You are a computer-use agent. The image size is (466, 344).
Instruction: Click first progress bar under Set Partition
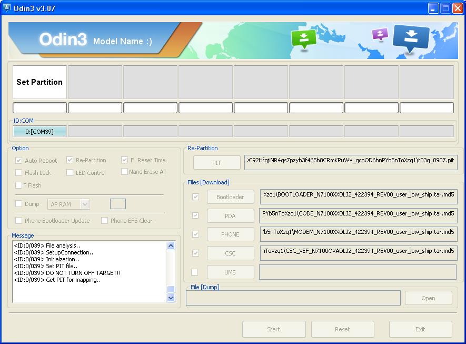click(x=39, y=107)
